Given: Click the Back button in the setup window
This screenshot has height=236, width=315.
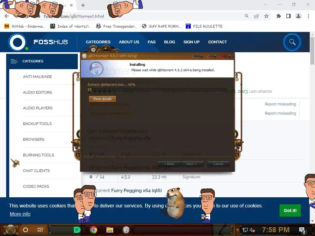Looking at the screenshot, I should point(169,164).
